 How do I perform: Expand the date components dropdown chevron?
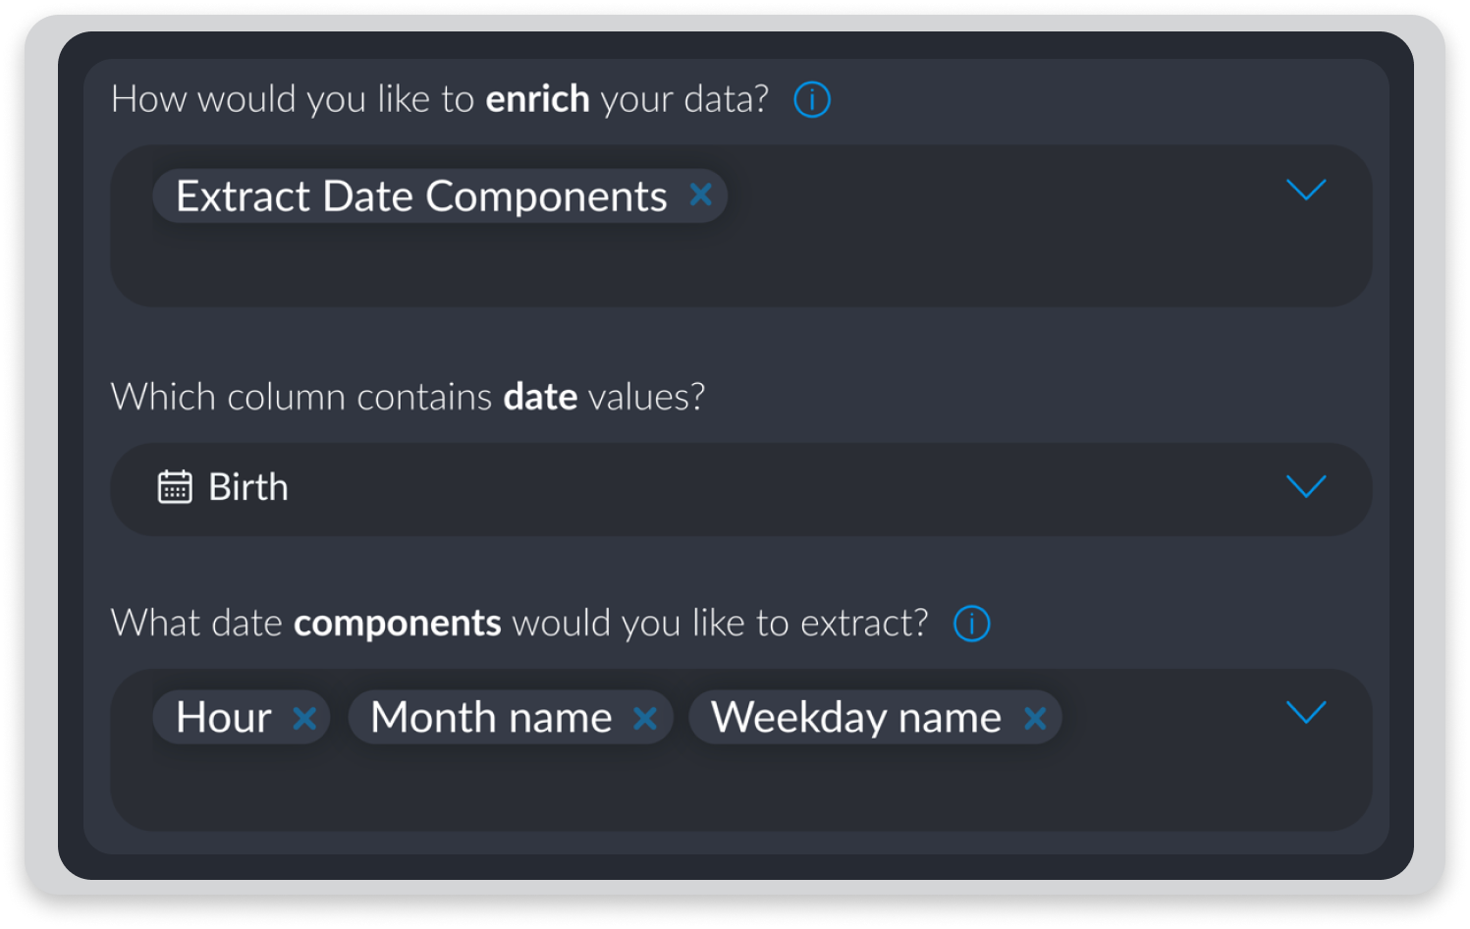pos(1306,712)
